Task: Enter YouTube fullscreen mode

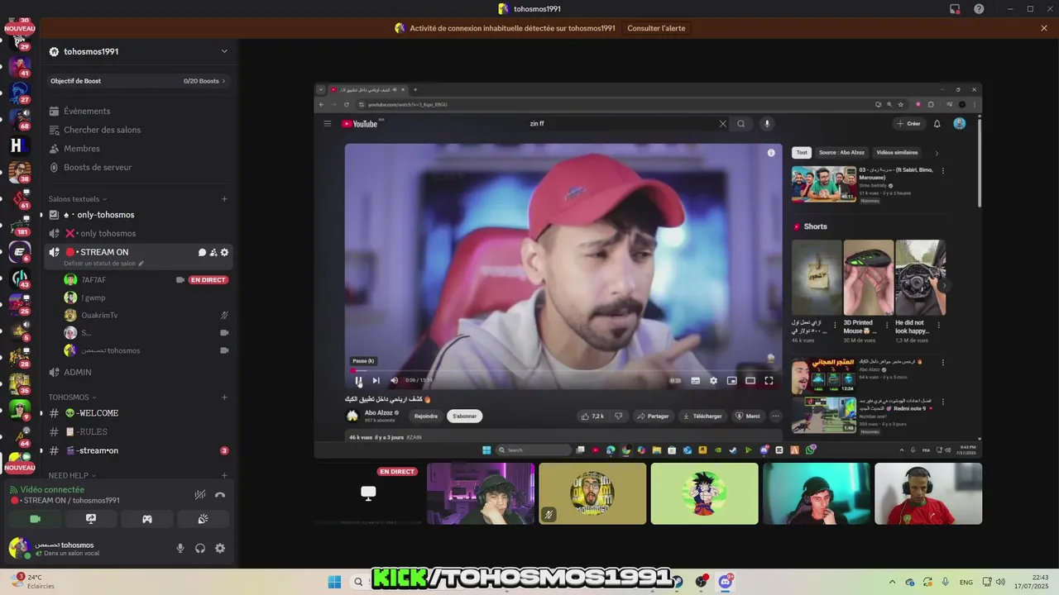Action: pos(769,380)
